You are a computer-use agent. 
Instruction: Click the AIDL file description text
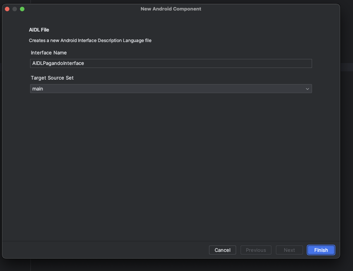pyautogui.click(x=90, y=40)
